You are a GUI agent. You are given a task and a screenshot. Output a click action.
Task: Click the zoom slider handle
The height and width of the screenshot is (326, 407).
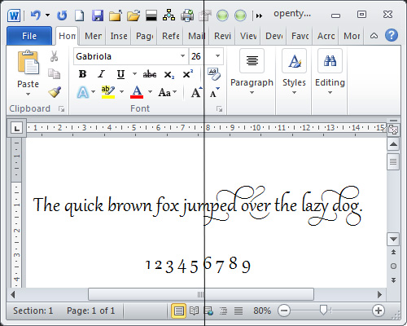pyautogui.click(x=323, y=311)
